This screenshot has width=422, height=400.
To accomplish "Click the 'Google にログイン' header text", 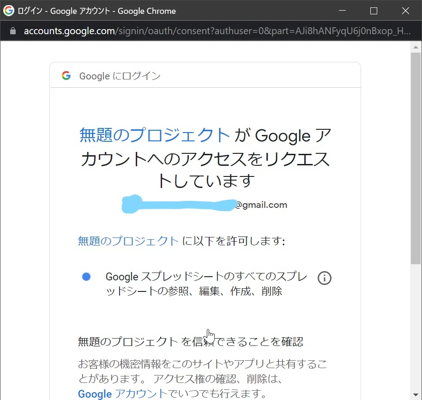I will 120,76.
